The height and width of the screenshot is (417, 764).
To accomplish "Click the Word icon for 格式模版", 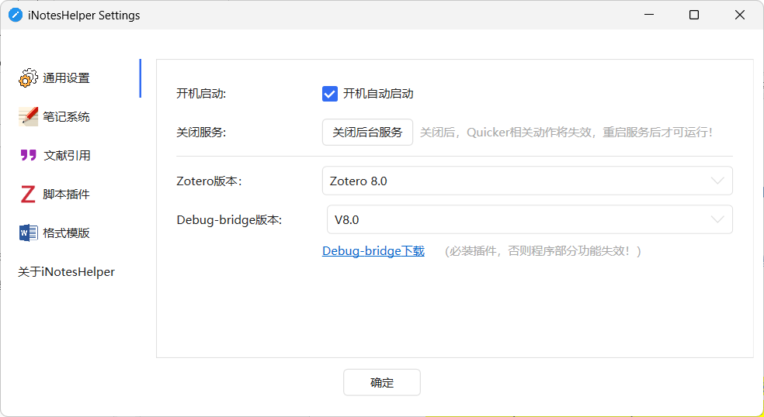I will [x=28, y=233].
